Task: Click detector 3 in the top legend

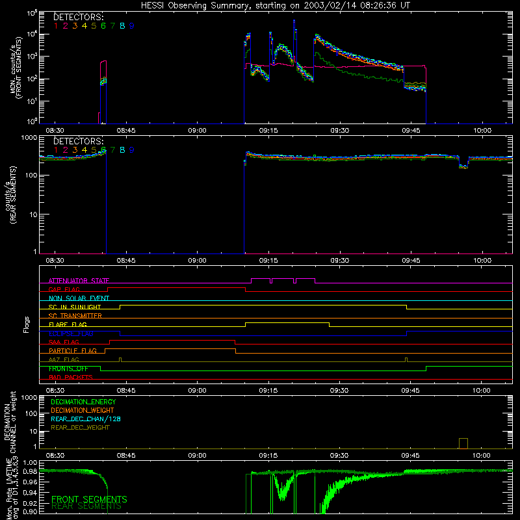Action: click(75, 26)
